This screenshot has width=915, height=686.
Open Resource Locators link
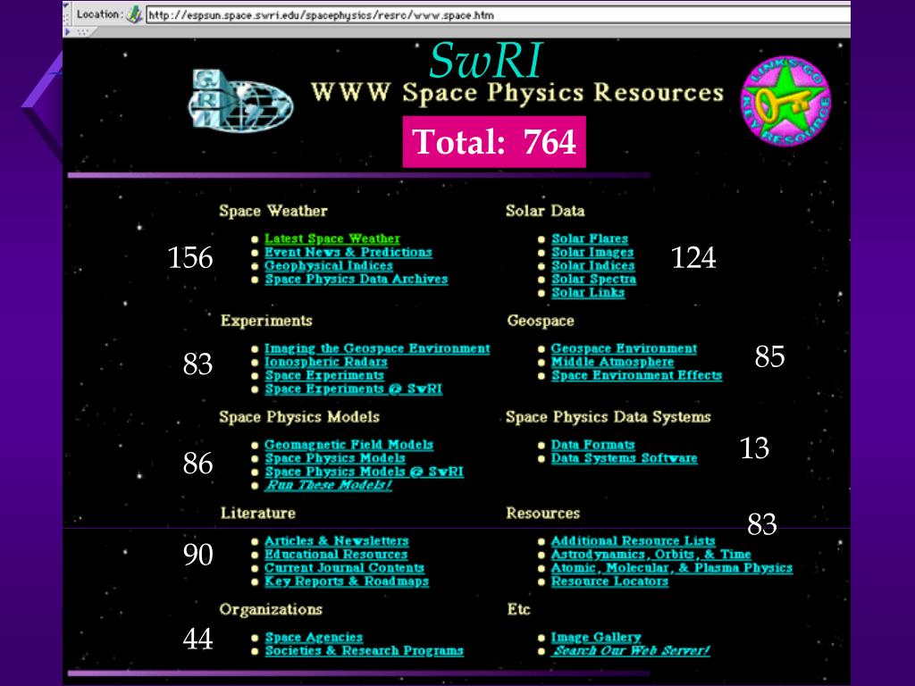[x=609, y=581]
